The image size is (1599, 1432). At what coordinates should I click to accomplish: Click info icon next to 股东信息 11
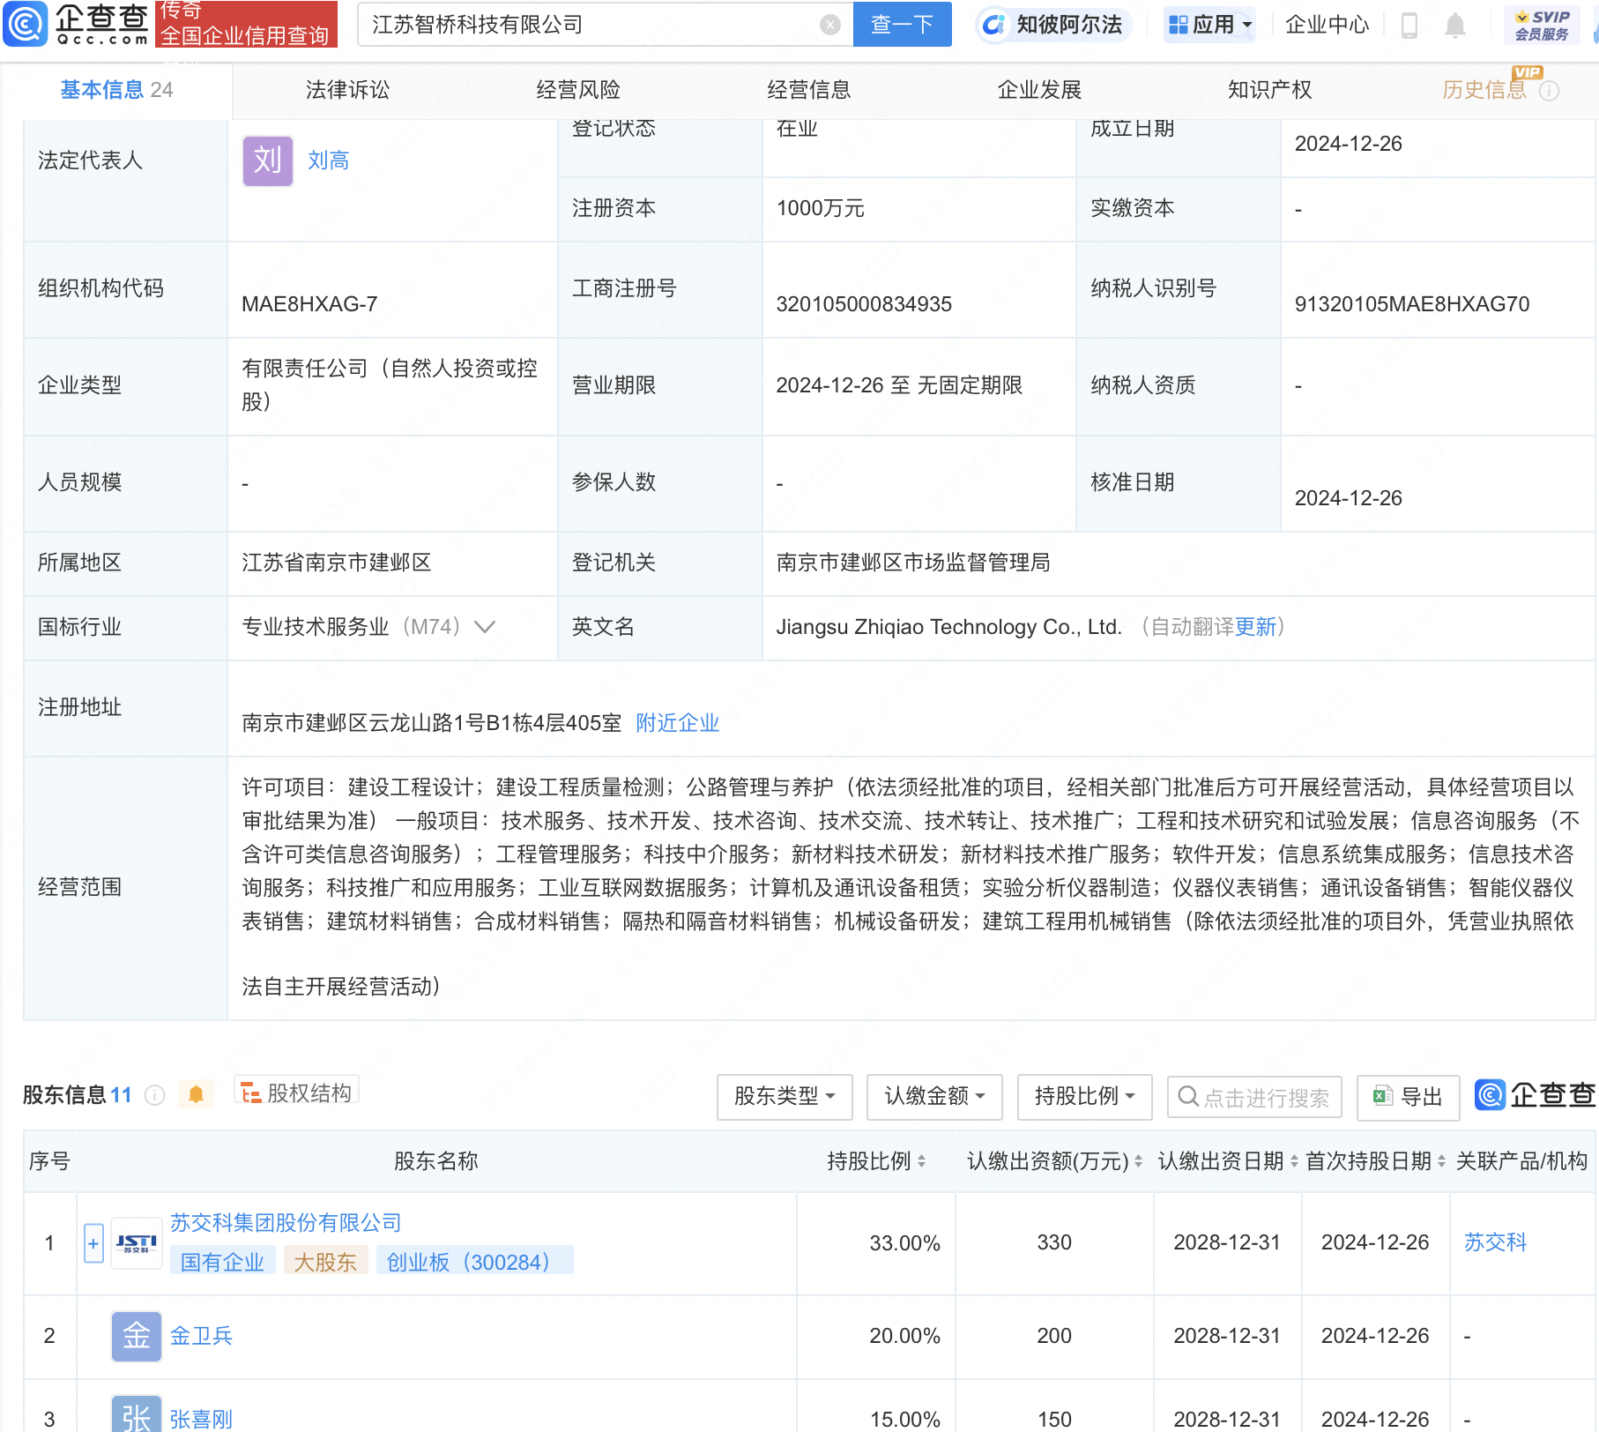tap(155, 1095)
